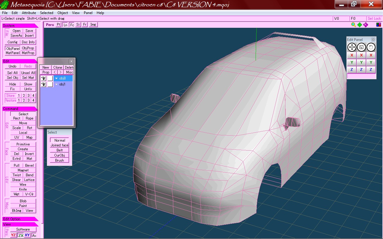Toggle visibility of obj1 layer
Screen dimensions: 383x239
(44, 85)
